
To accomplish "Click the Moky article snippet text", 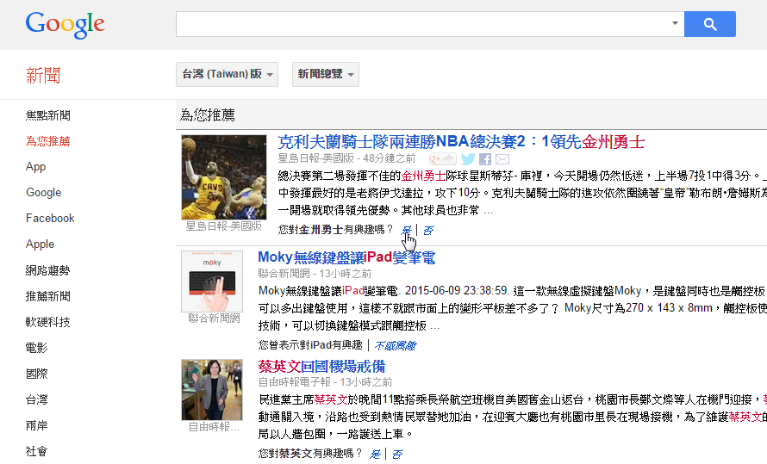I will (512, 308).
